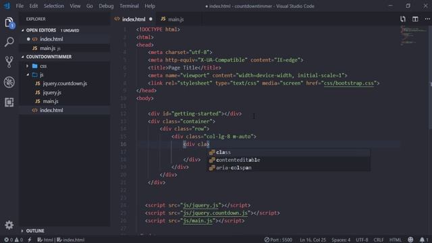Click the UTF-8 encoding selector
Screen dimensions: 432x243
click(362, 240)
